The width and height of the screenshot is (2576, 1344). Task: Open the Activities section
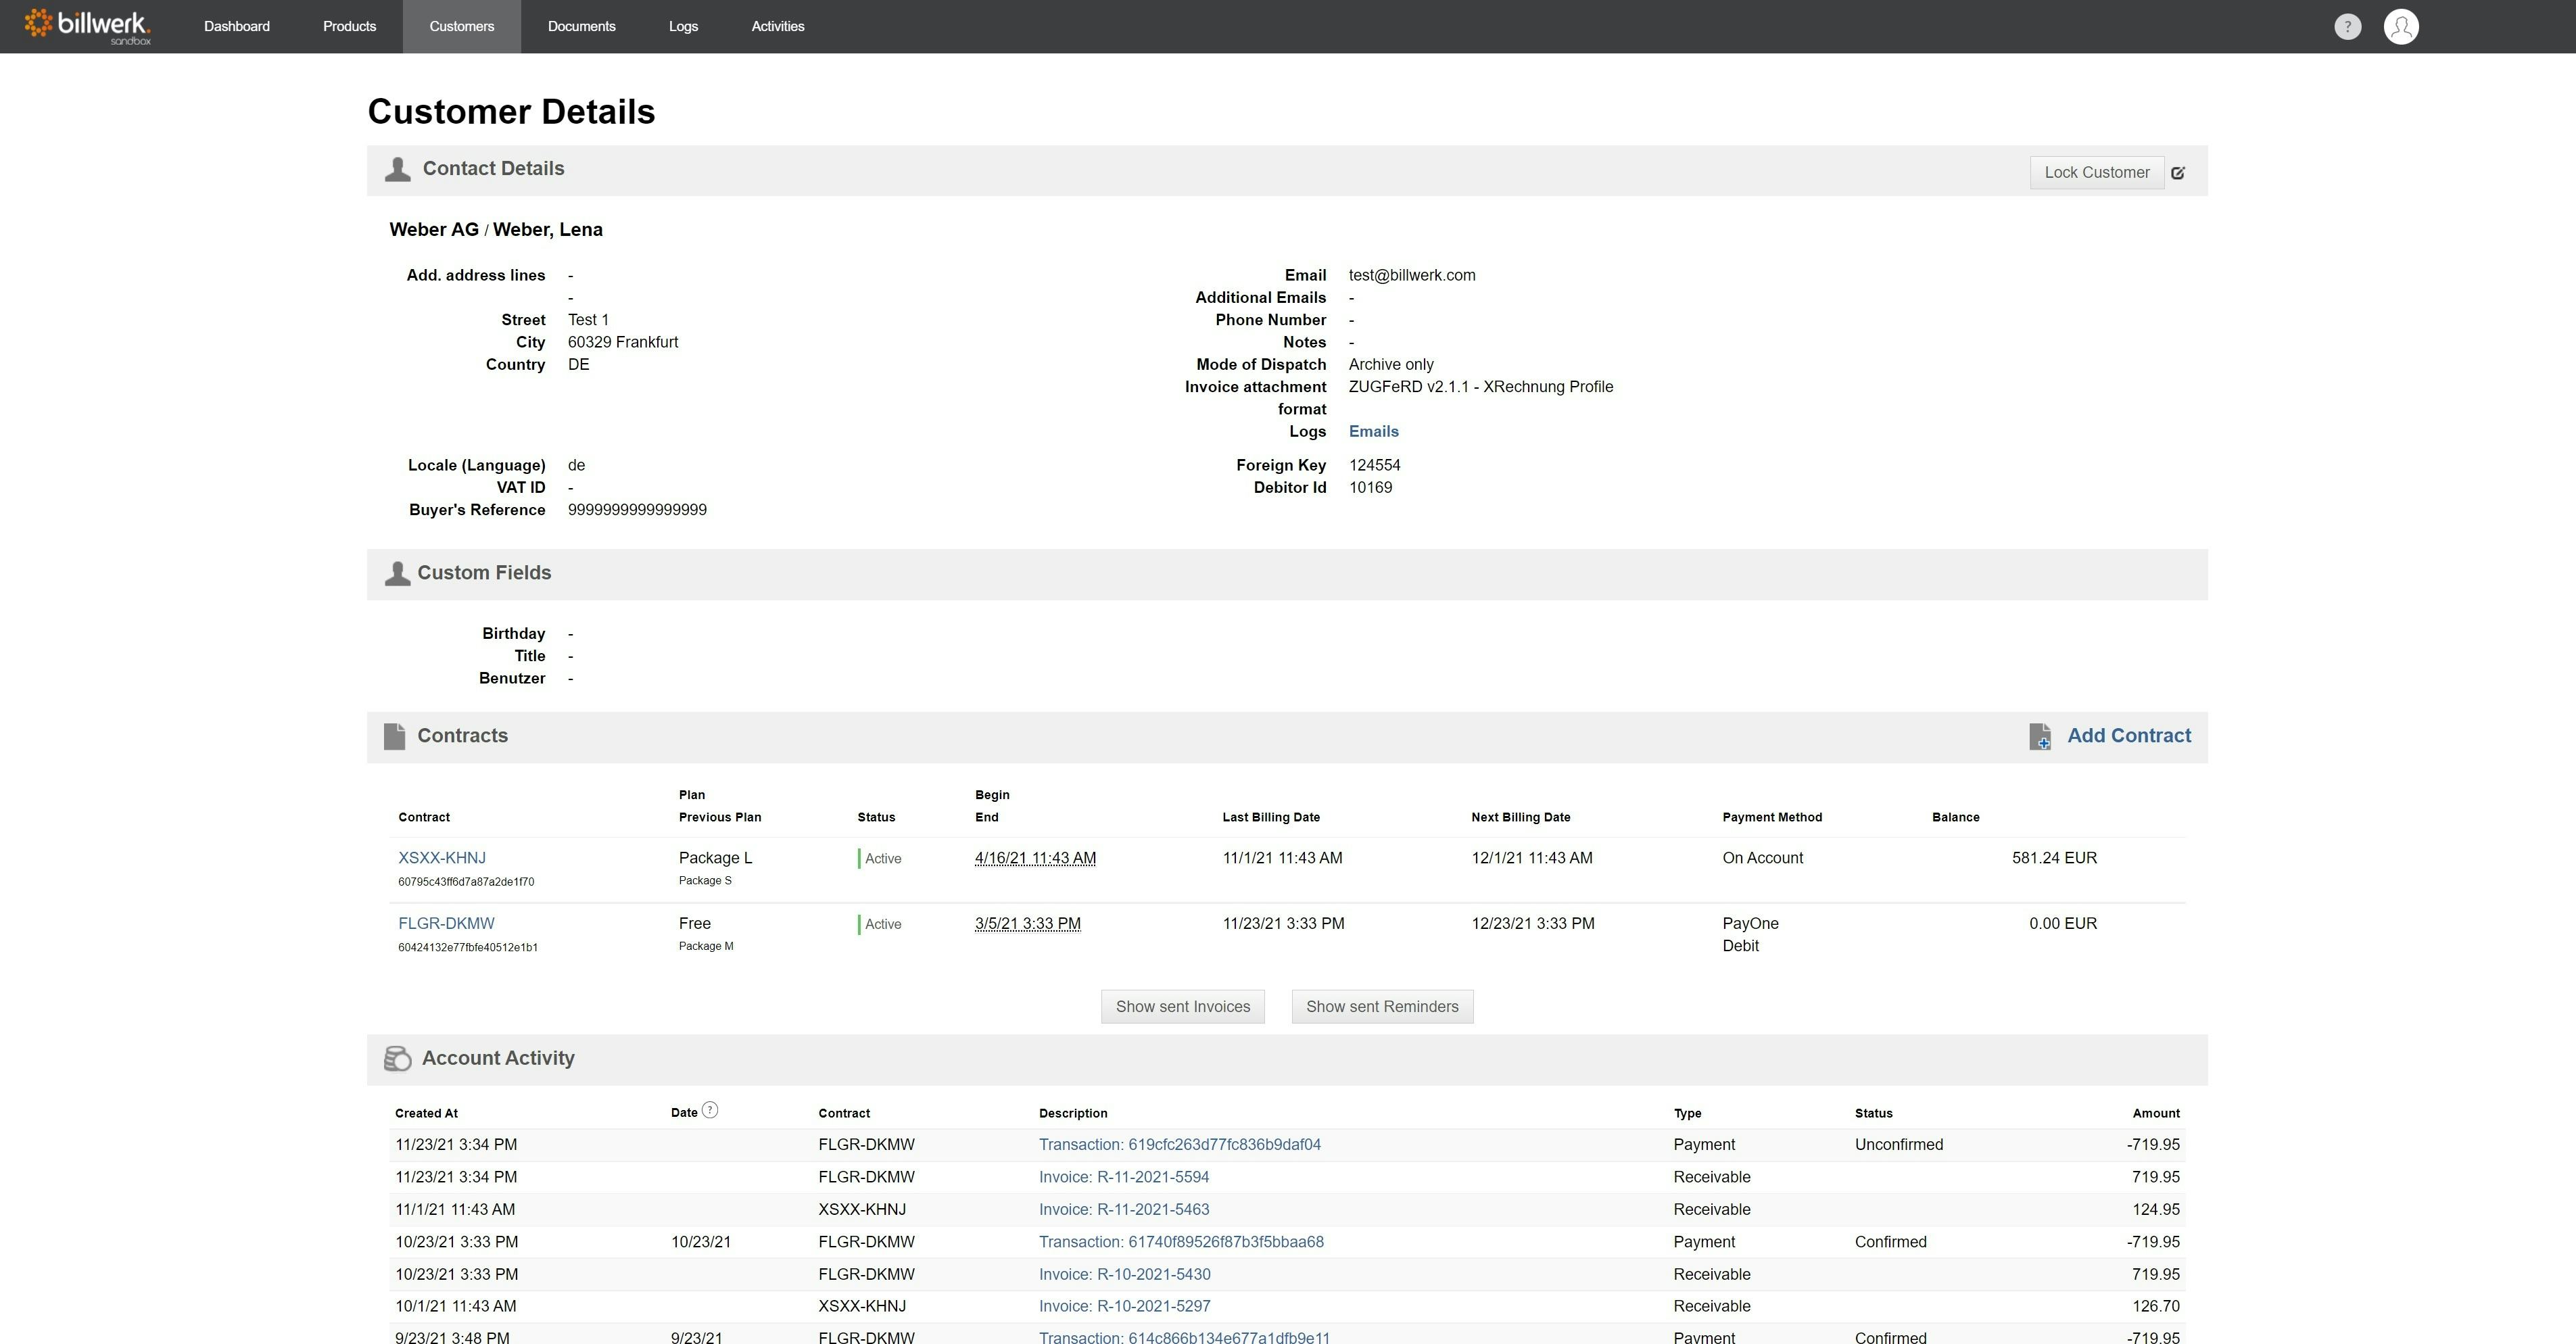pyautogui.click(x=777, y=26)
